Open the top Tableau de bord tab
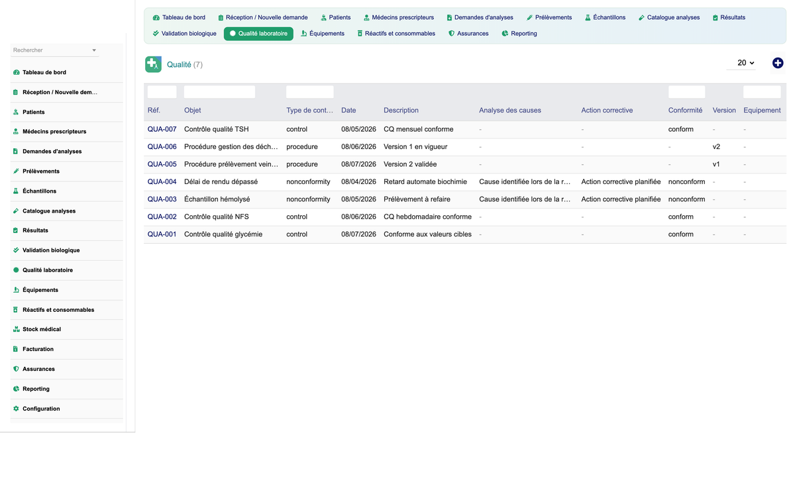 178,17
